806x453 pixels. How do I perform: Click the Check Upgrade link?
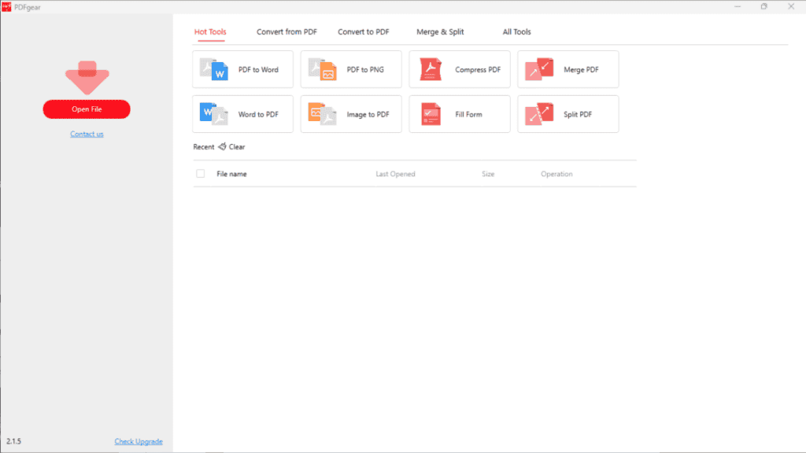(x=139, y=441)
